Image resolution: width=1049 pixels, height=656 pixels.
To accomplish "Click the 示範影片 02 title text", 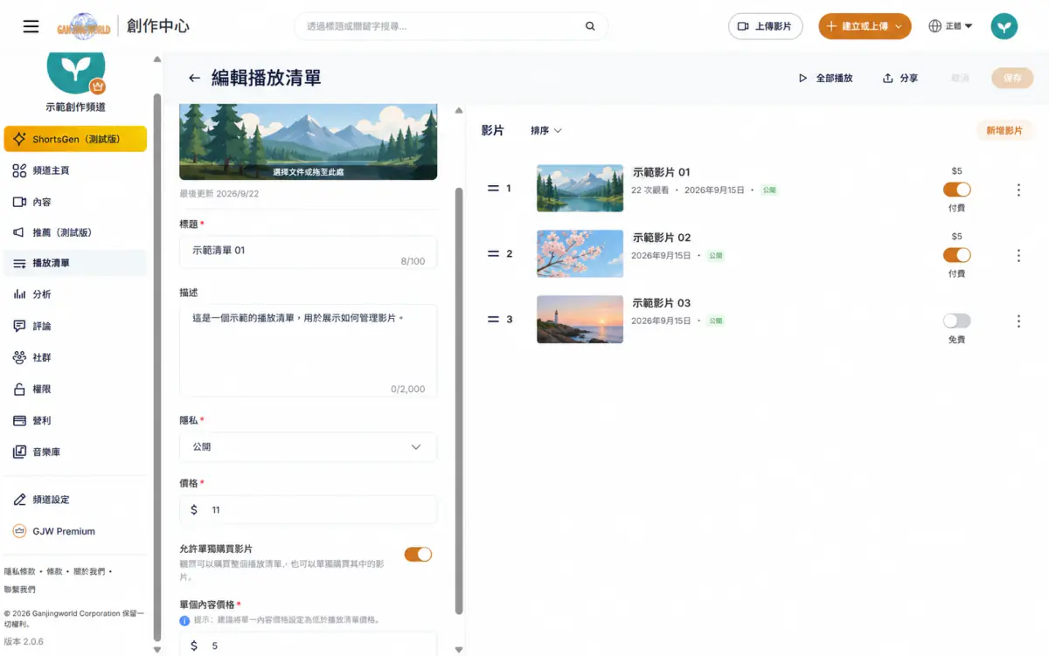I will (x=661, y=238).
